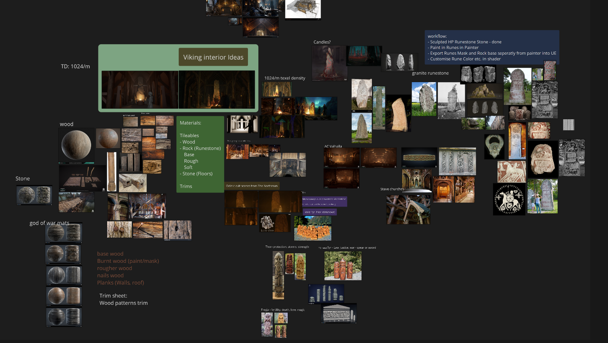Select the two rusty nails in wood image
This screenshot has width=608, height=343.
click(119, 229)
